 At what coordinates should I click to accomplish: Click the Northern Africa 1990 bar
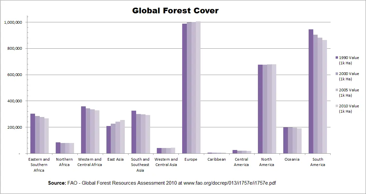pyautogui.click(x=58, y=148)
